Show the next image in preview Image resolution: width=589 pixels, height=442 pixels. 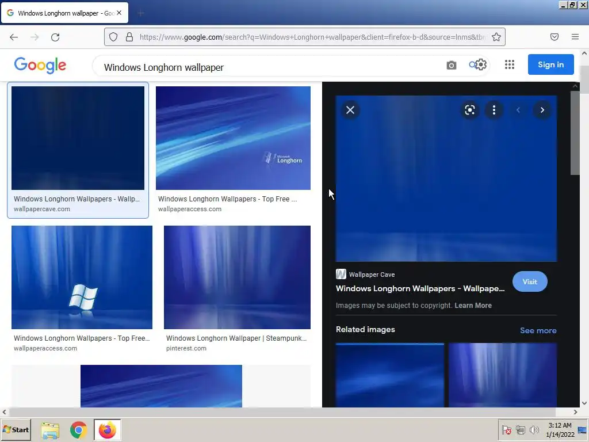542,110
